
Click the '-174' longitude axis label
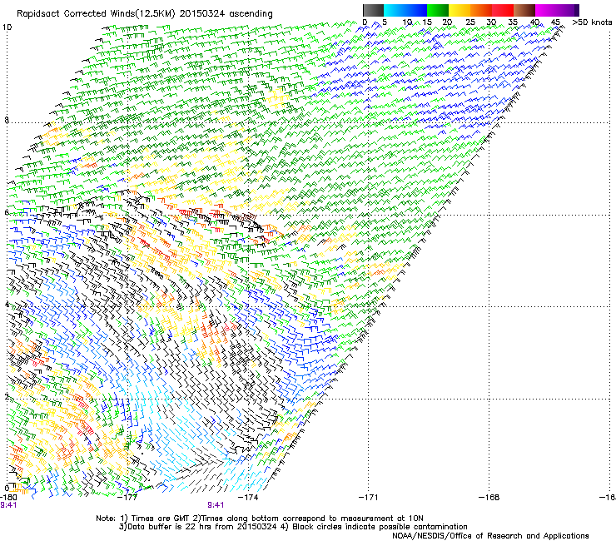click(x=249, y=497)
